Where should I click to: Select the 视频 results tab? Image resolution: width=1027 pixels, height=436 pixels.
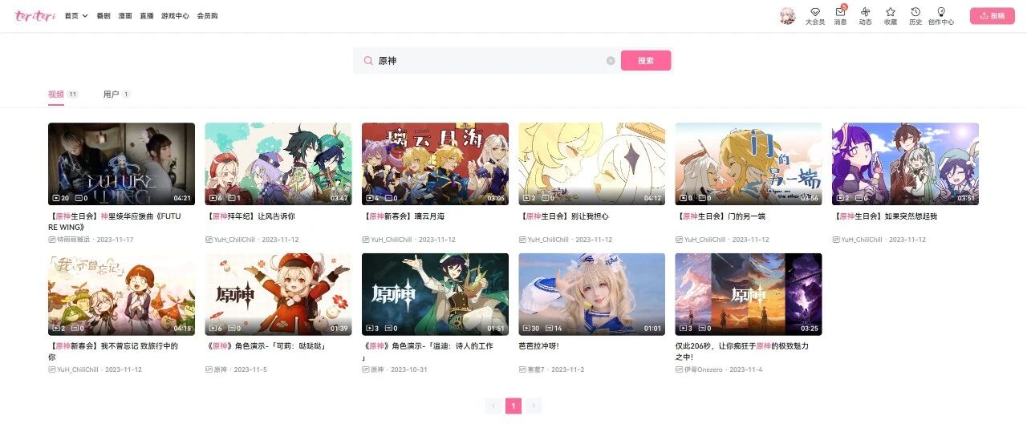click(56, 95)
